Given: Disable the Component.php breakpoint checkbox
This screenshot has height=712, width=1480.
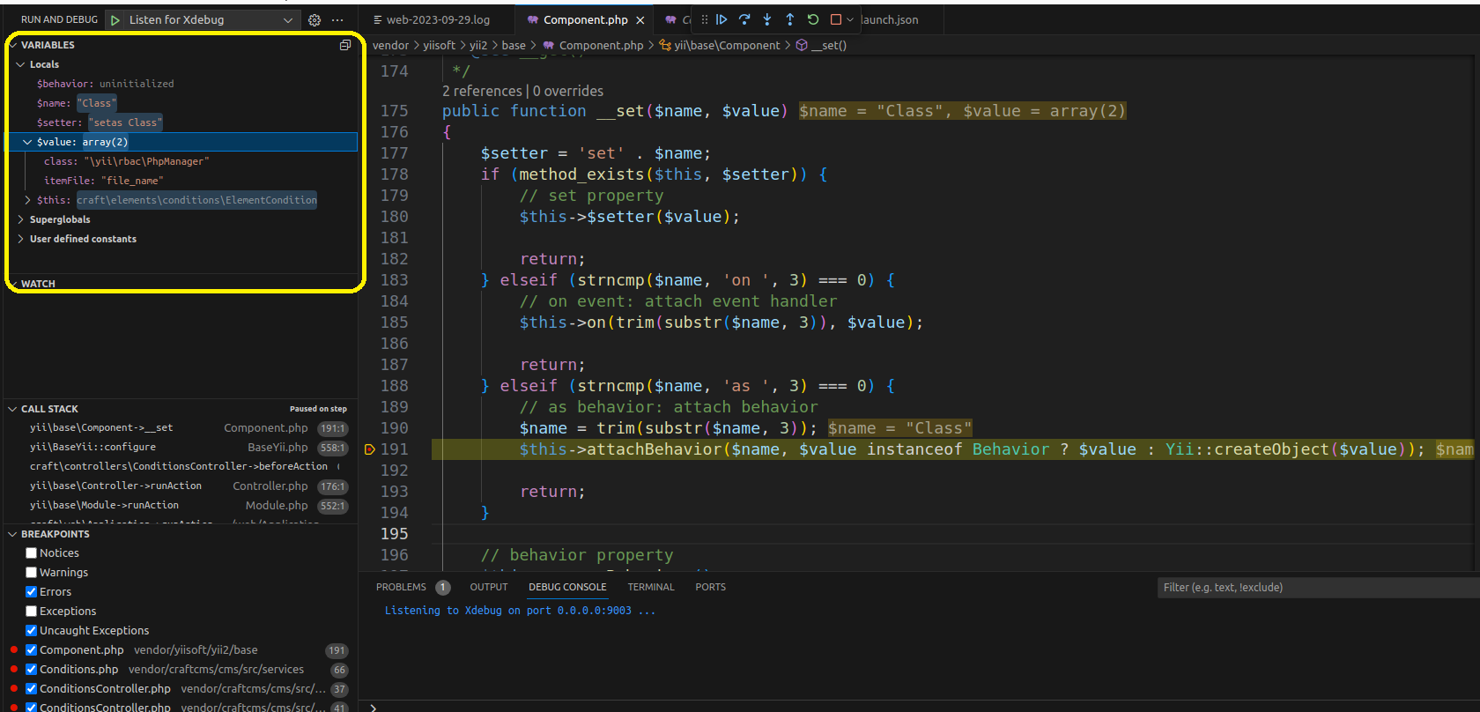Looking at the screenshot, I should [x=32, y=649].
